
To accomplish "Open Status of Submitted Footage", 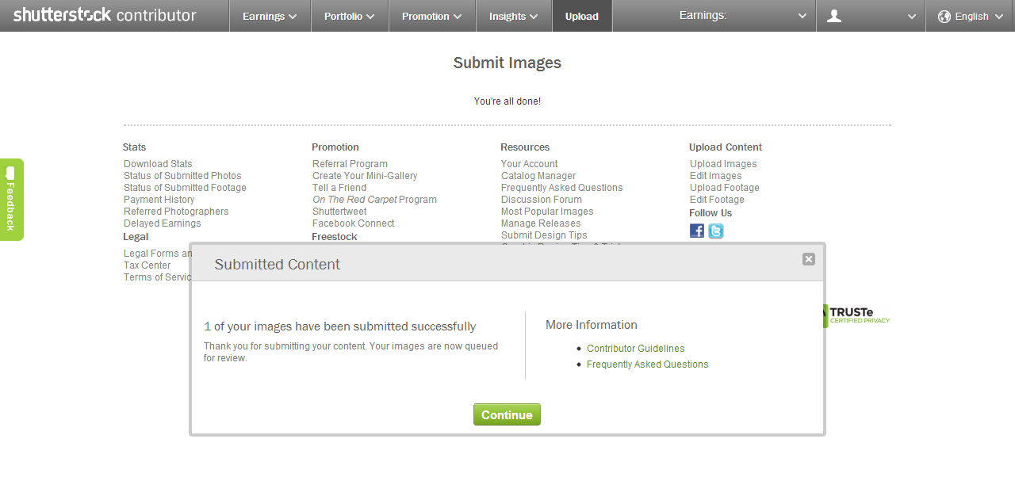I will tap(185, 188).
